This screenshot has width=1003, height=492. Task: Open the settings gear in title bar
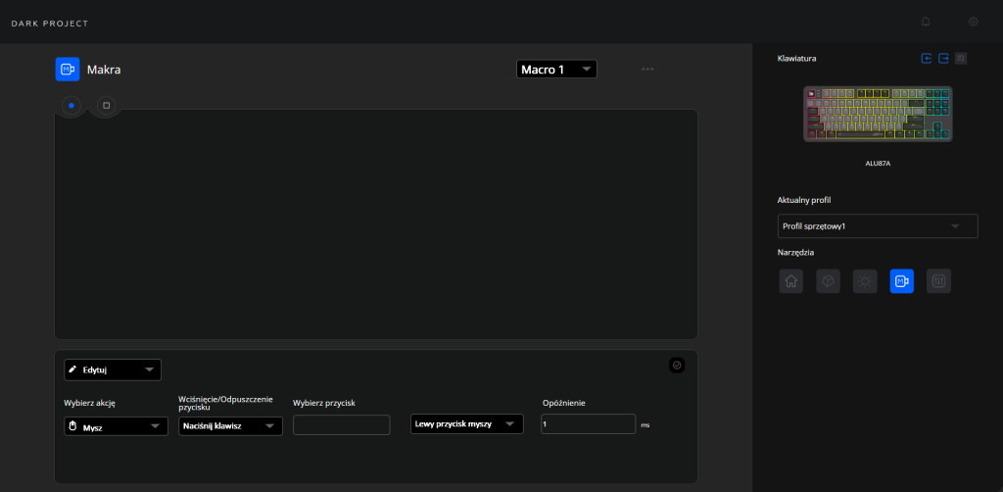coord(973,22)
